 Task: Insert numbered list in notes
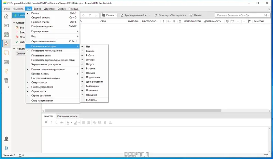pyautogui.click(x=88, y=122)
